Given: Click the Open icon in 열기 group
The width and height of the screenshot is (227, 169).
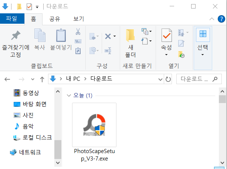Looking at the screenshot, I should pos(181,33).
